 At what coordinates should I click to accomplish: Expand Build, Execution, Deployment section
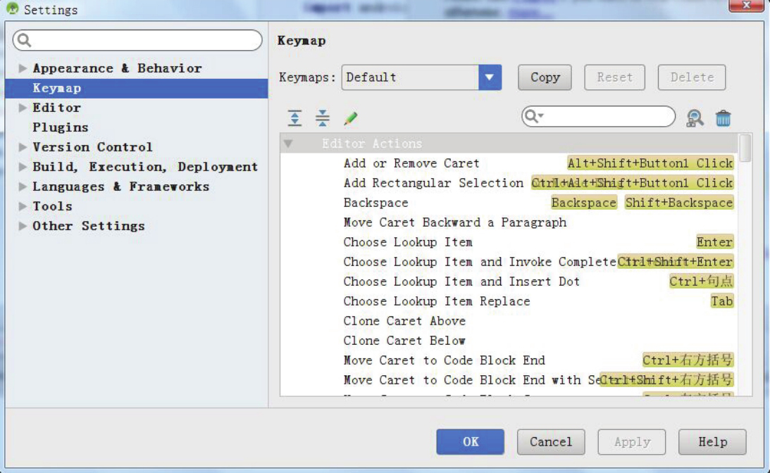click(23, 166)
